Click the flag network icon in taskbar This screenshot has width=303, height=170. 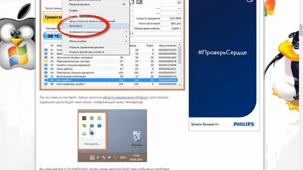point(104,158)
